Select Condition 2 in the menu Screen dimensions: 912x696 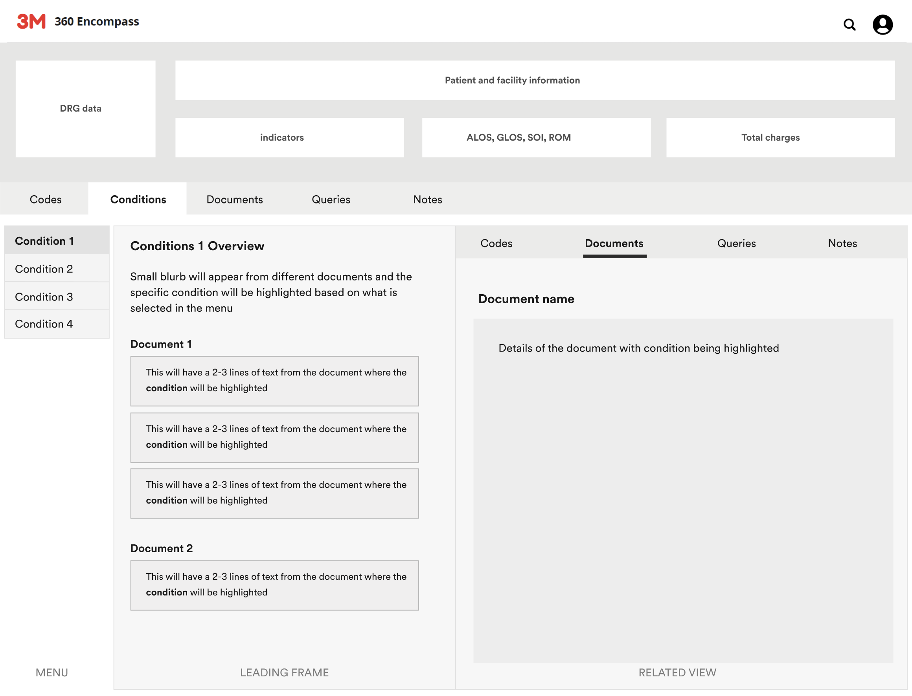tap(44, 269)
